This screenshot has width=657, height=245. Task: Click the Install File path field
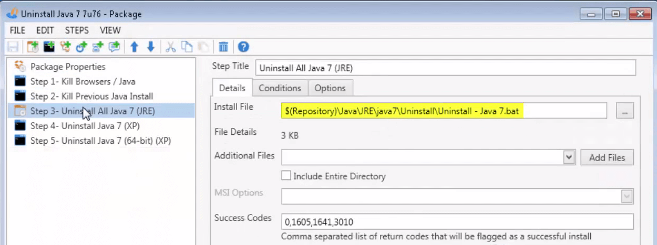coord(444,111)
